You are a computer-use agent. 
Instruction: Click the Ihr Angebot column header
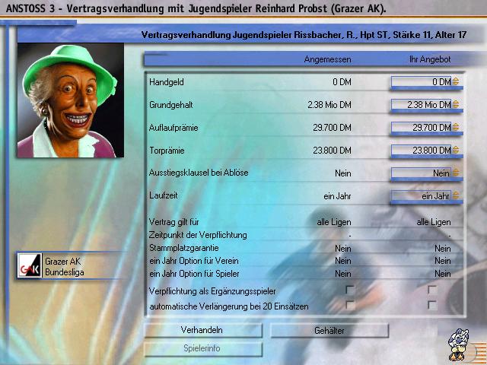click(430, 59)
